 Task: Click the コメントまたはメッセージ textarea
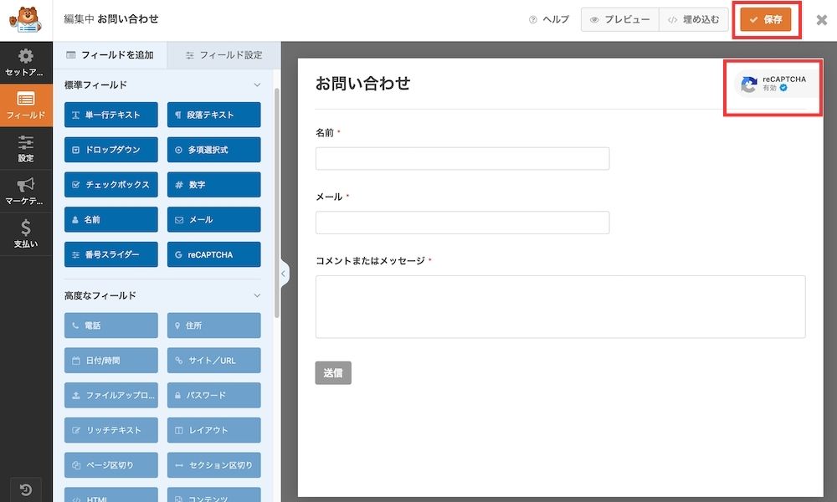tap(561, 307)
